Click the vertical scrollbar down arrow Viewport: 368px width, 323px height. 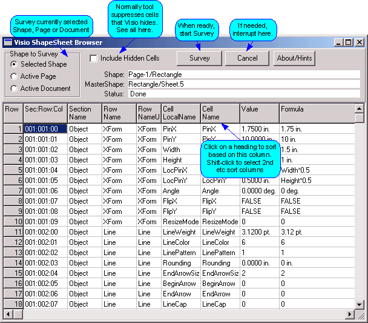point(360,305)
